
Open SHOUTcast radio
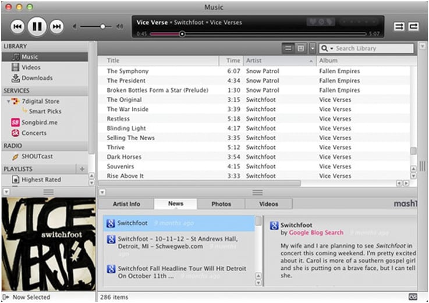[37, 156]
